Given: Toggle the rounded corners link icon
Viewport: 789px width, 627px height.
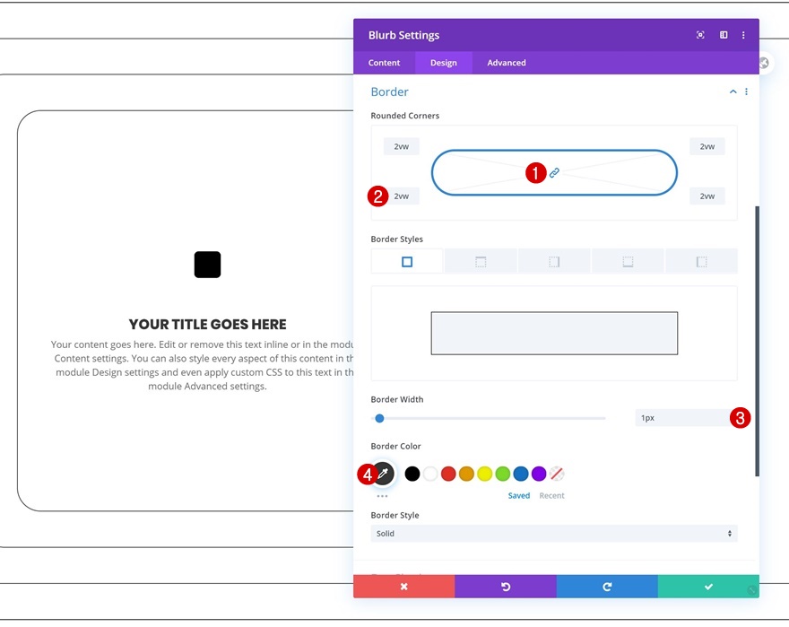Looking at the screenshot, I should tap(554, 173).
